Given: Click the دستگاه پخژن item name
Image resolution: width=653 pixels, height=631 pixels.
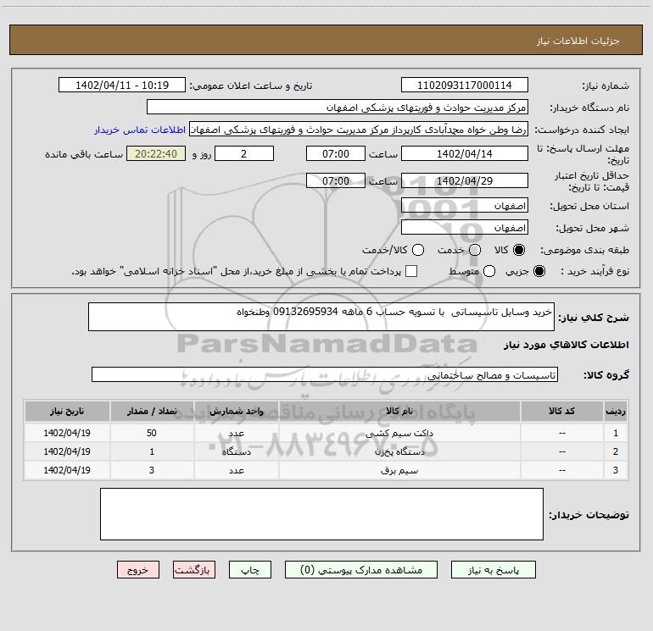Looking at the screenshot, I should coord(399,451).
